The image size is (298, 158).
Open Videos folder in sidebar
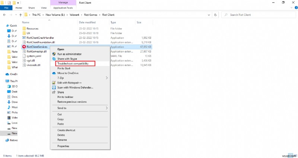(x=12, y=118)
